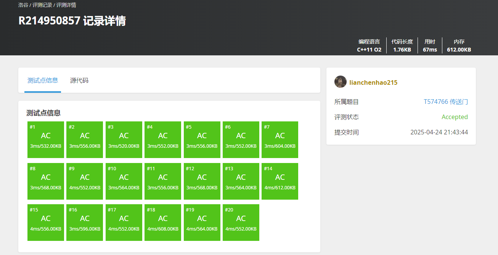The image size is (498, 255).
Task: Select test case #10 result tile
Action: point(124,181)
